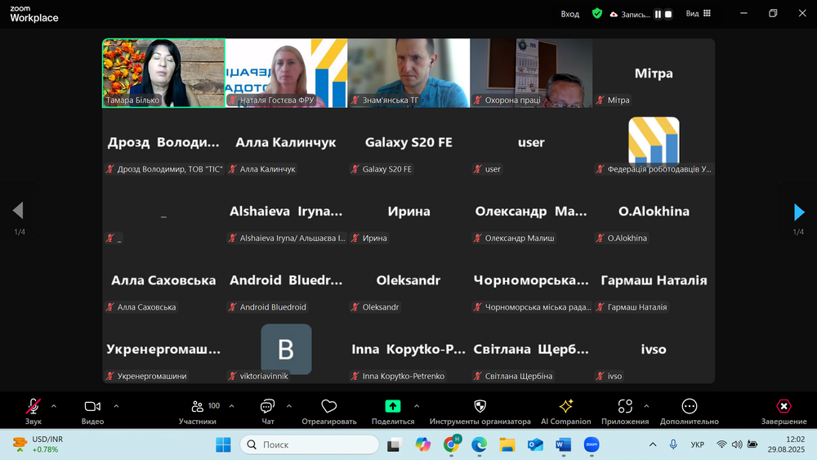The height and width of the screenshot is (460, 817).
Task: Go to next participants page with right arrow
Action: [x=799, y=212]
